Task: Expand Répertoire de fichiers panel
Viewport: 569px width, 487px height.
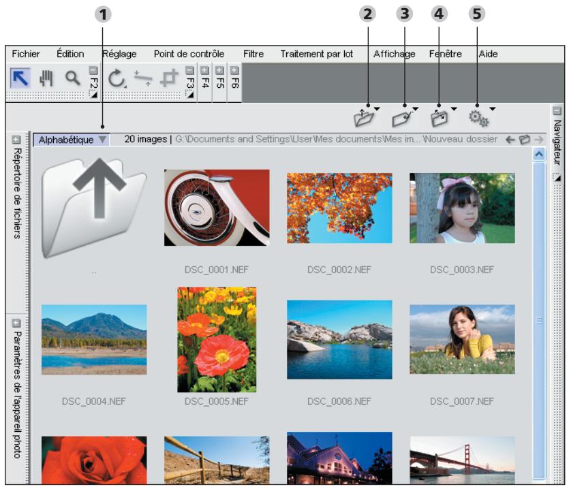Action: tap(16, 140)
